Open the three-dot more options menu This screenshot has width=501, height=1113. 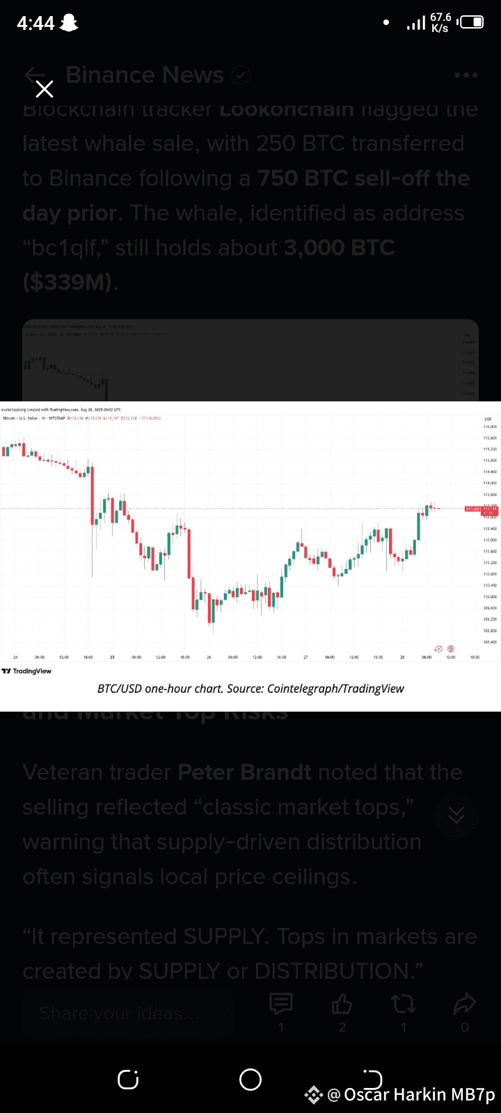point(466,75)
